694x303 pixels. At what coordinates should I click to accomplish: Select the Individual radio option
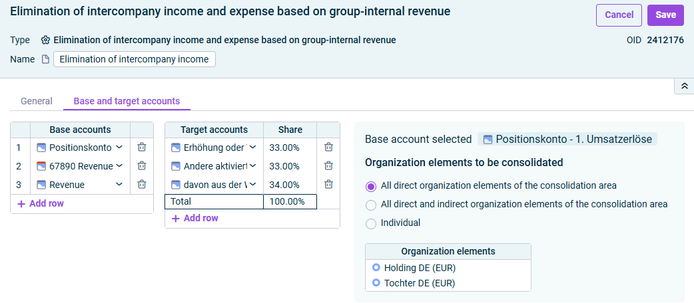click(371, 223)
